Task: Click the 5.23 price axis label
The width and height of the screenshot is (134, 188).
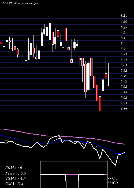Action: click(x=124, y=87)
